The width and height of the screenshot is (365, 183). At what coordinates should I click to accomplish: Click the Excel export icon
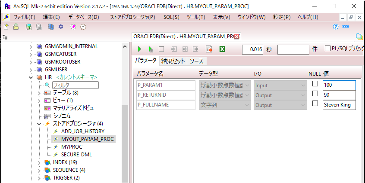222,49
